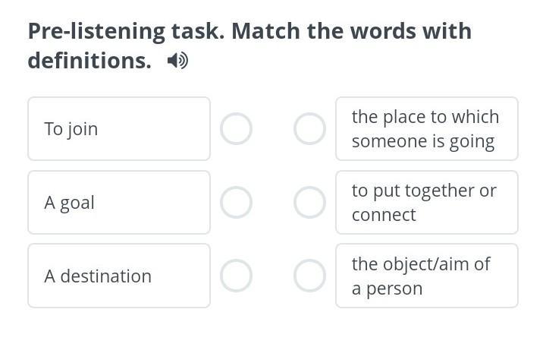Viewport: 546px width, 347px height.
Task: Select radio circle for 'the place to which someone is going'
Action: tap(309, 129)
